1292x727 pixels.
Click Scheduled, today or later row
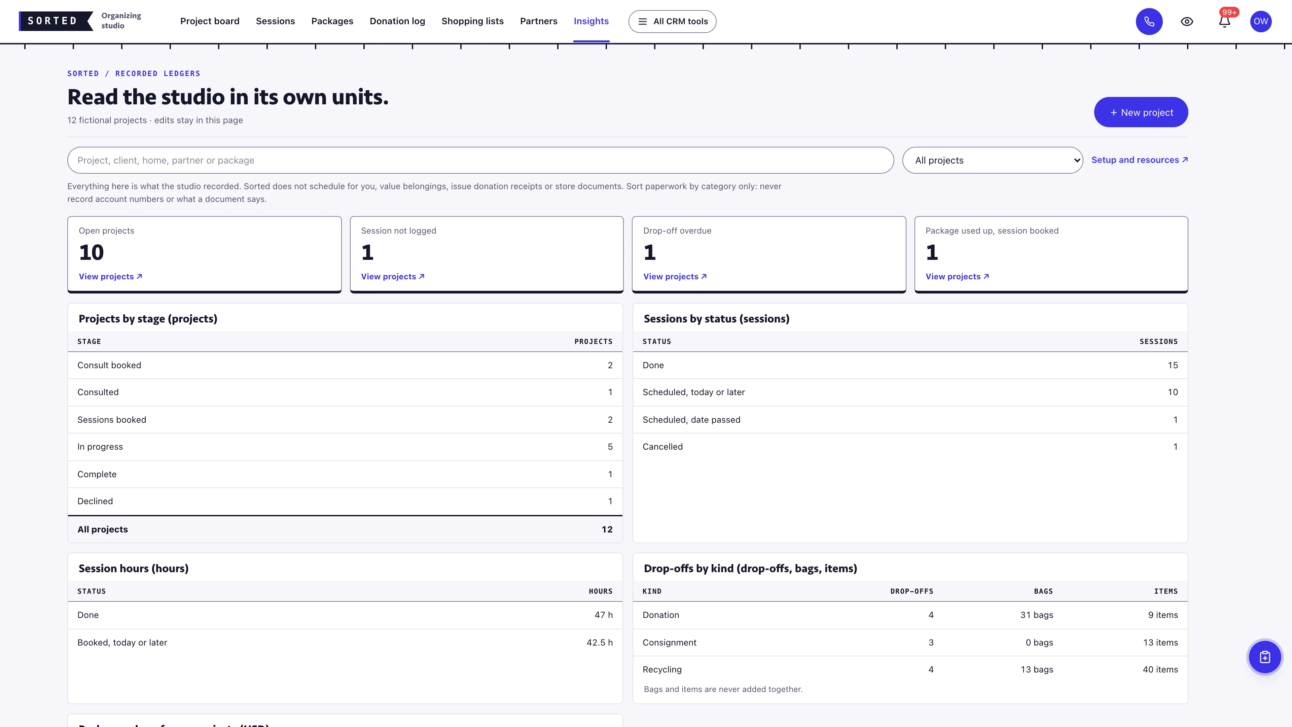click(x=910, y=392)
